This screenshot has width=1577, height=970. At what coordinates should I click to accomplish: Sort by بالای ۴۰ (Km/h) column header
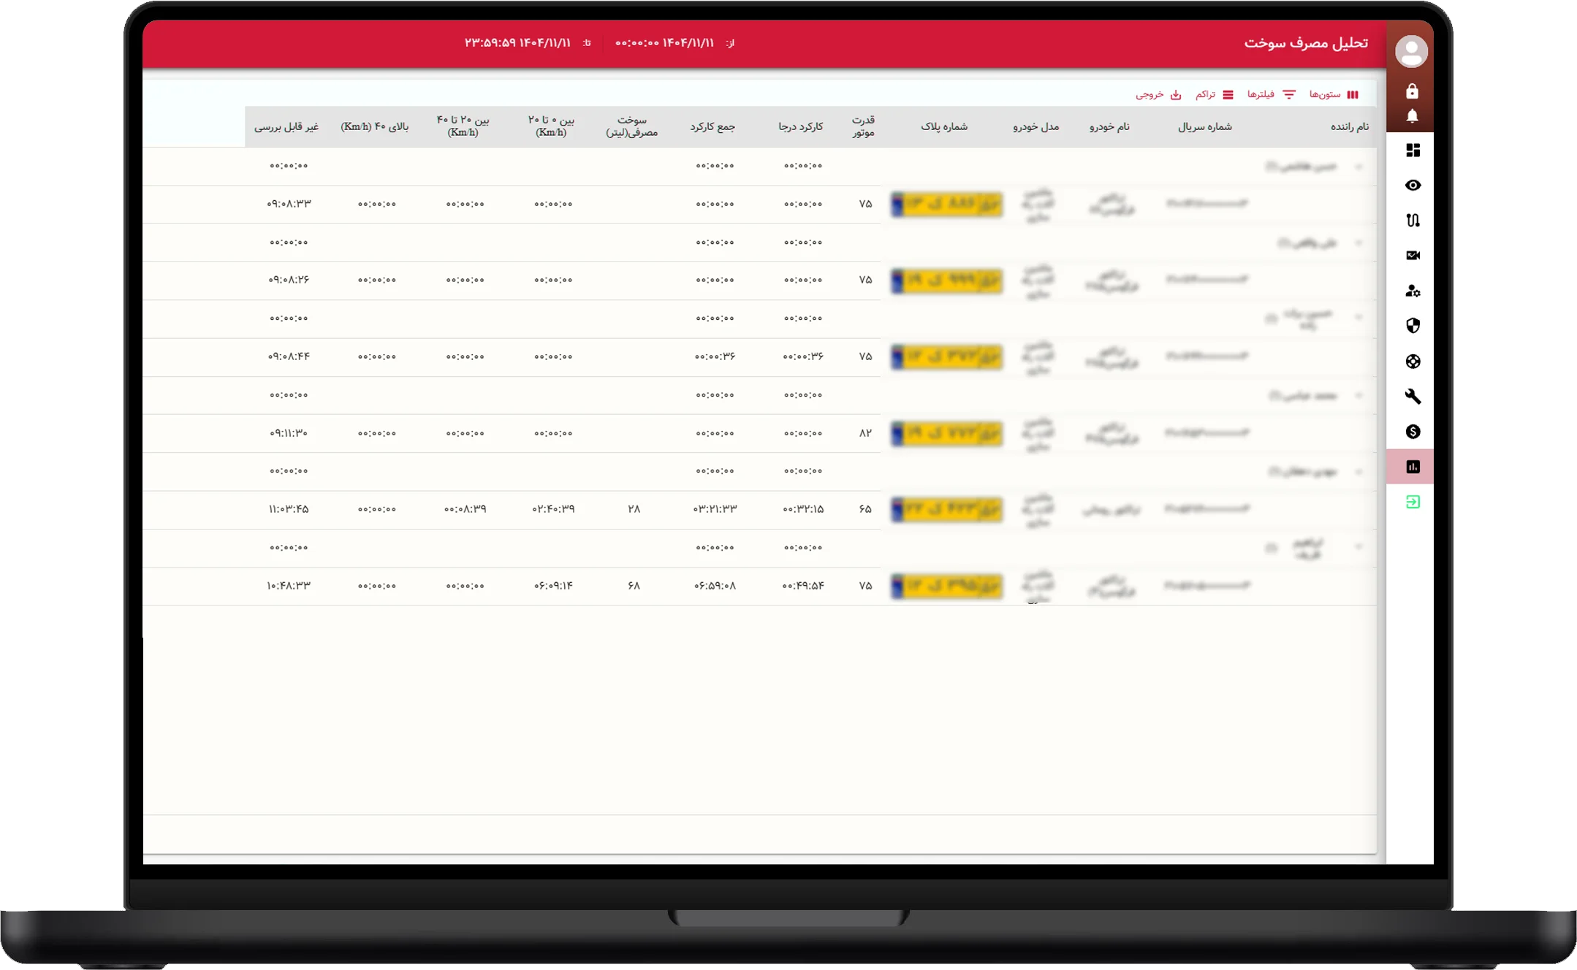pyautogui.click(x=375, y=126)
